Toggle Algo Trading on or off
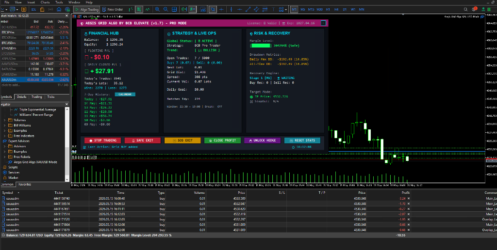 tap(86, 10)
